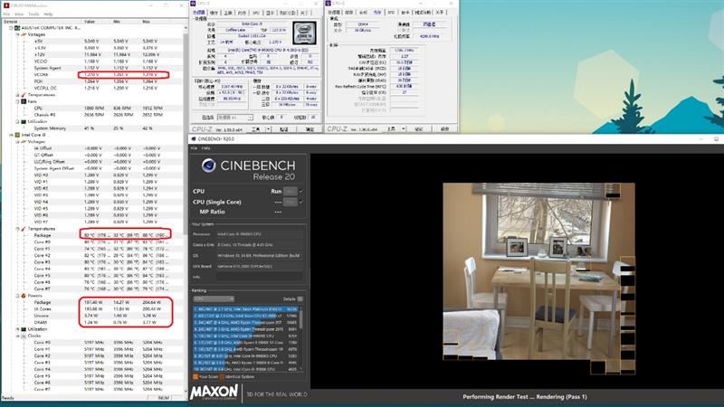Open the View menu in HWMonitor
724x407 pixels.
pos(19,14)
